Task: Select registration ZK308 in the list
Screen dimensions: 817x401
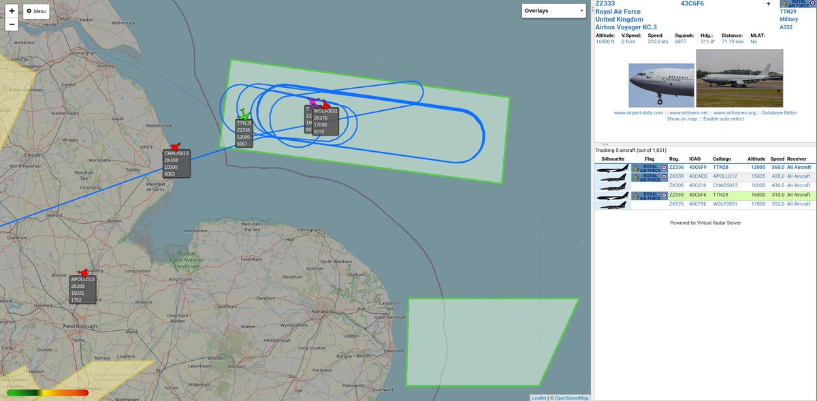Action: point(676,185)
